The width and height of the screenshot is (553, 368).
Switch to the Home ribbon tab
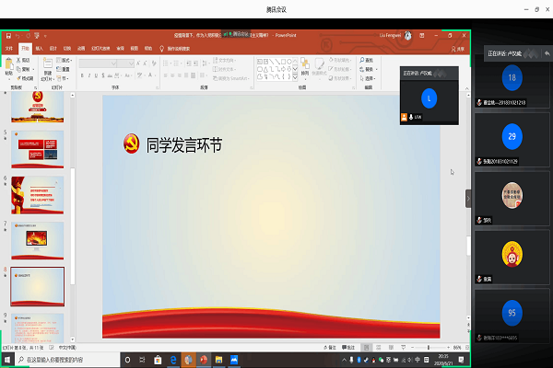(25, 48)
